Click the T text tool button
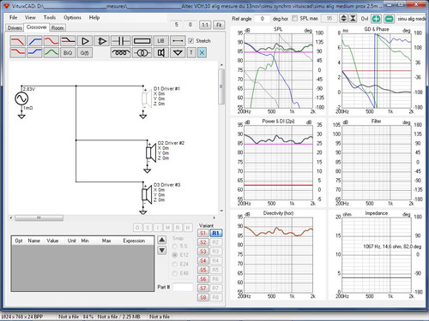The image size is (429, 321). pos(191,53)
